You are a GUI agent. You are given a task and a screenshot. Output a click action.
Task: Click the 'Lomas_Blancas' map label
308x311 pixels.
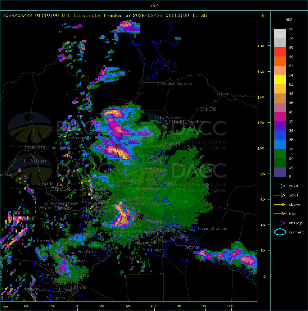pos(212,229)
